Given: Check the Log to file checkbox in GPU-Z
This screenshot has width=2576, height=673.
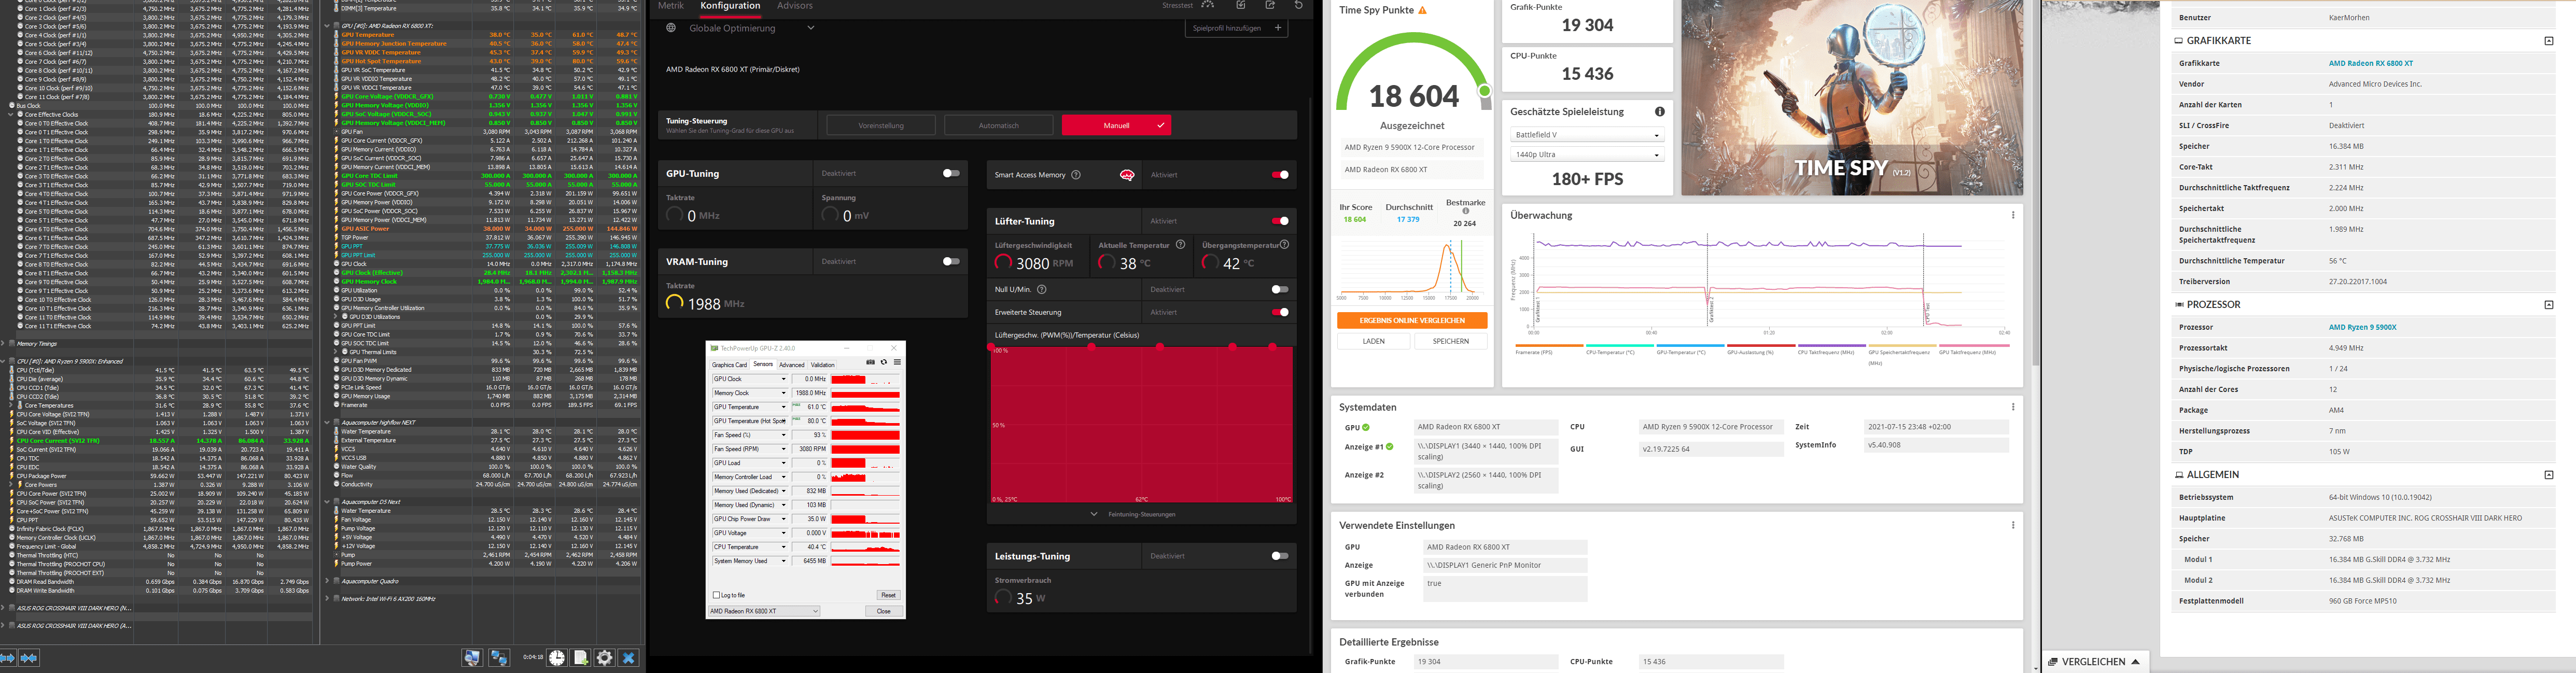Looking at the screenshot, I should click(x=716, y=595).
